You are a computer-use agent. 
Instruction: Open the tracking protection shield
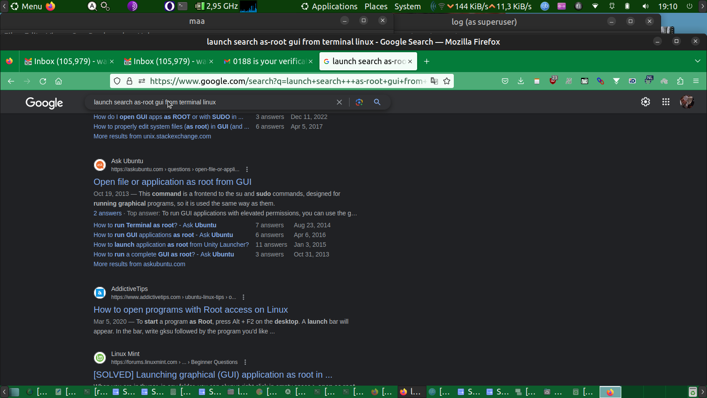[117, 81]
